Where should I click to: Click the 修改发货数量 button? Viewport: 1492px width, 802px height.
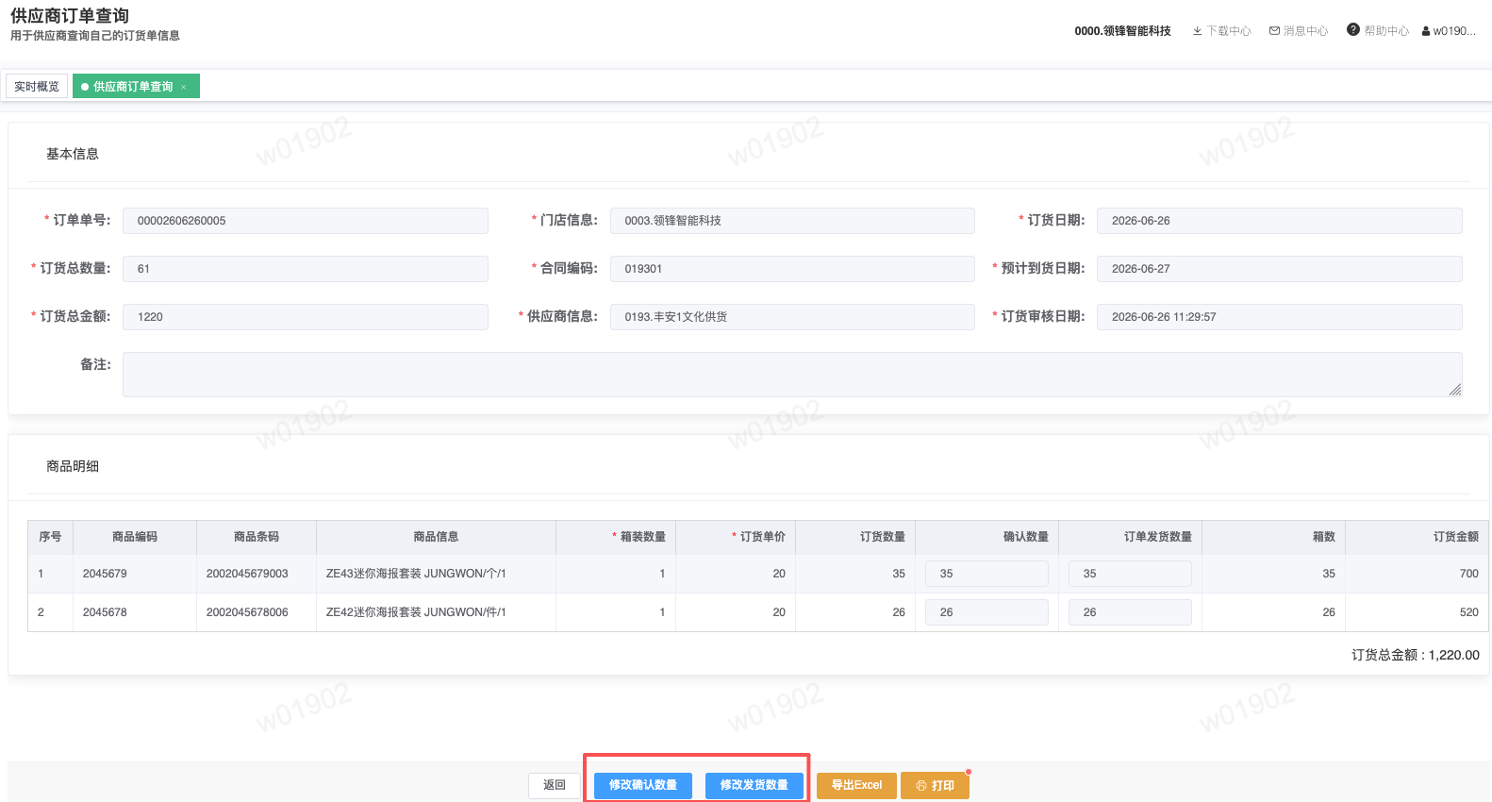tap(754, 785)
